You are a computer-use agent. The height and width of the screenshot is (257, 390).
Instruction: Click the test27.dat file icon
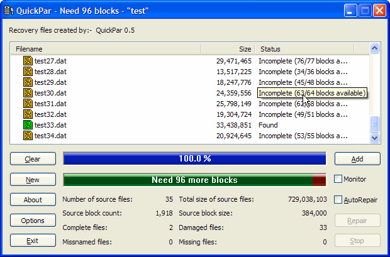[x=28, y=61]
